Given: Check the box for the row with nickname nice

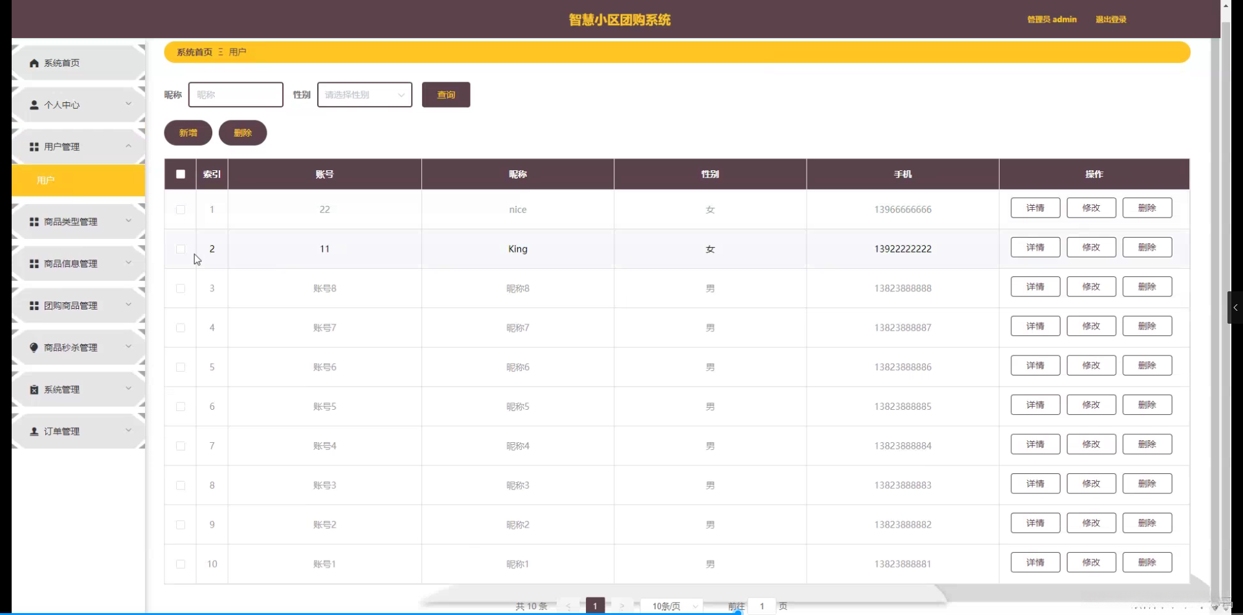Looking at the screenshot, I should (x=181, y=210).
